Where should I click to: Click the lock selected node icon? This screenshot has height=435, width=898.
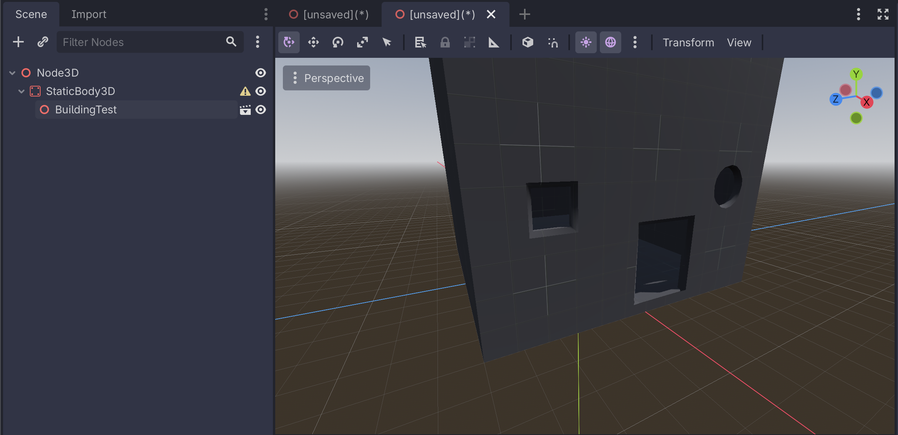pos(445,42)
